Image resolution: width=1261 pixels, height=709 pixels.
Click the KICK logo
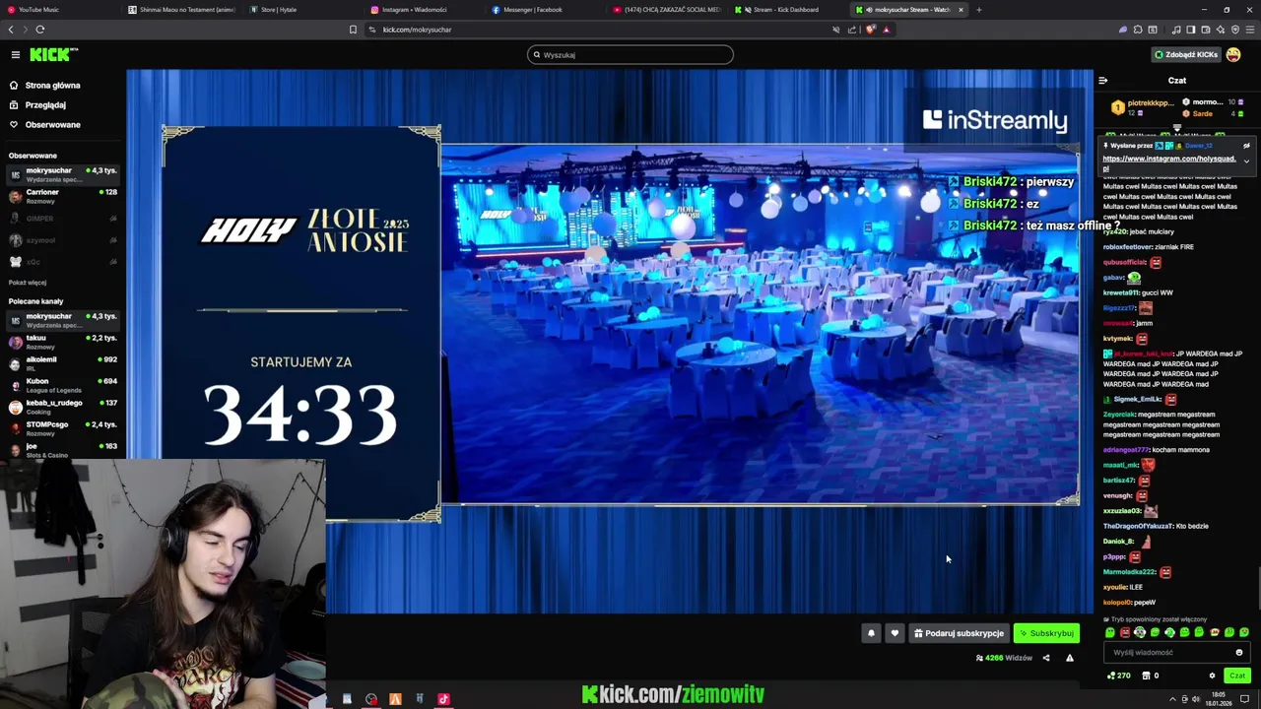pos(53,55)
